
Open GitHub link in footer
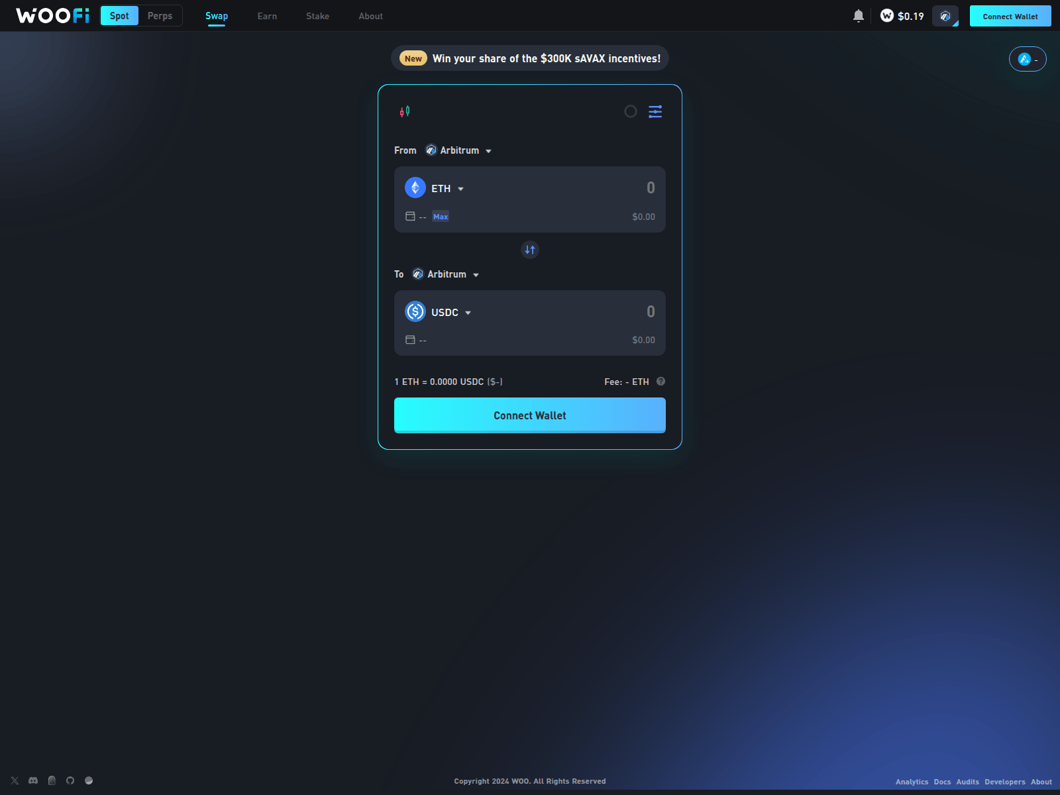point(70,780)
